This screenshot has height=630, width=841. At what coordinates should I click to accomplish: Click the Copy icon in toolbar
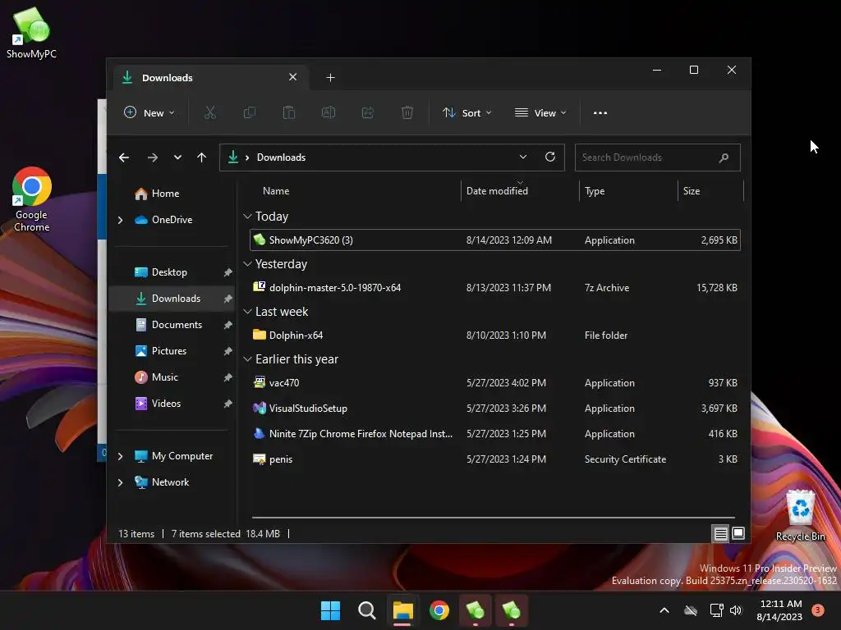pyautogui.click(x=250, y=112)
